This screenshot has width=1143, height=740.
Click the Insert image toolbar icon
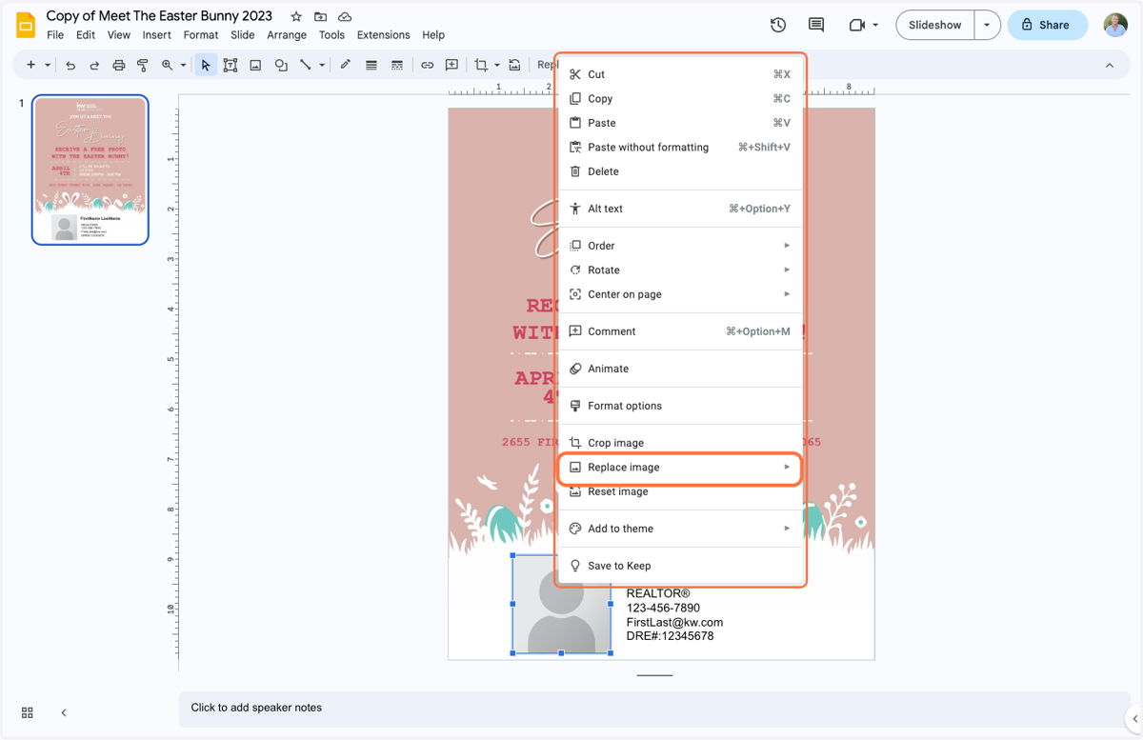pyautogui.click(x=255, y=65)
